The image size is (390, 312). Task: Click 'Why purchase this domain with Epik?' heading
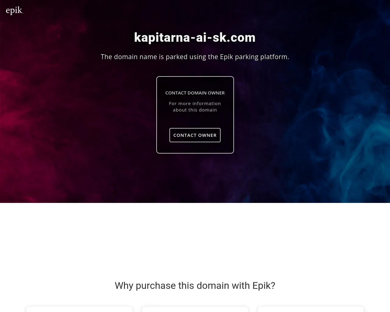(195, 285)
